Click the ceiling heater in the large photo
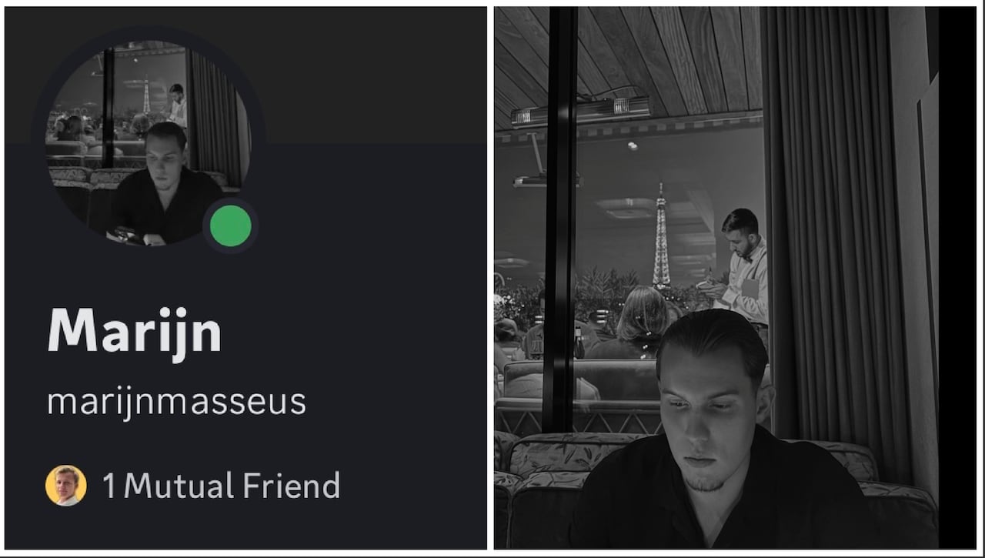 click(581, 112)
